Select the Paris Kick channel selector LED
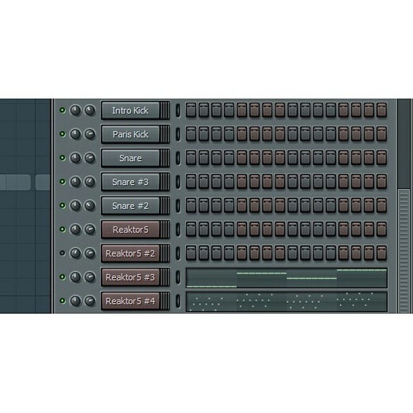 coord(178,134)
